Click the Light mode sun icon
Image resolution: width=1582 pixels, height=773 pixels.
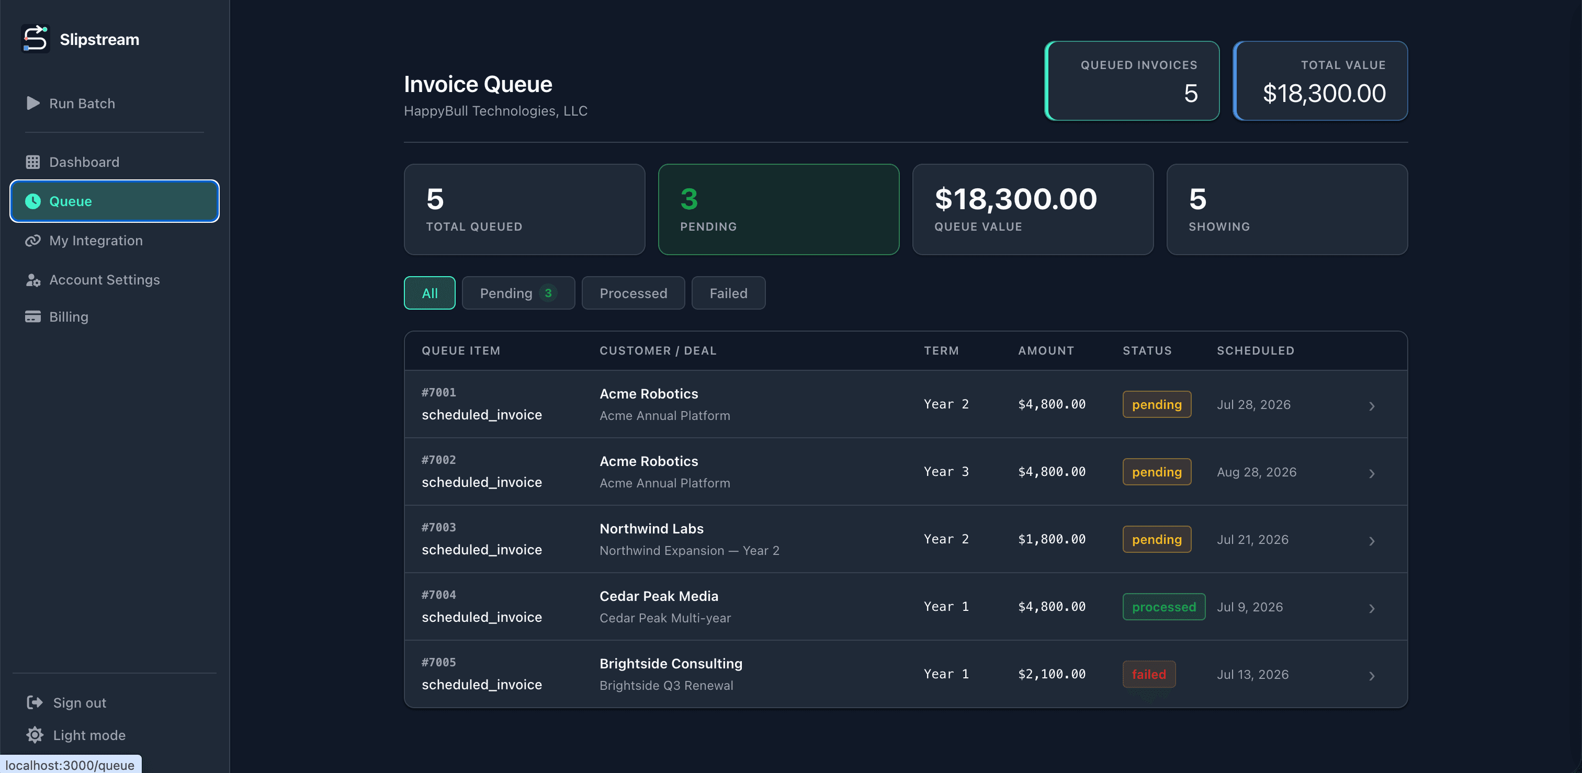[x=35, y=735]
